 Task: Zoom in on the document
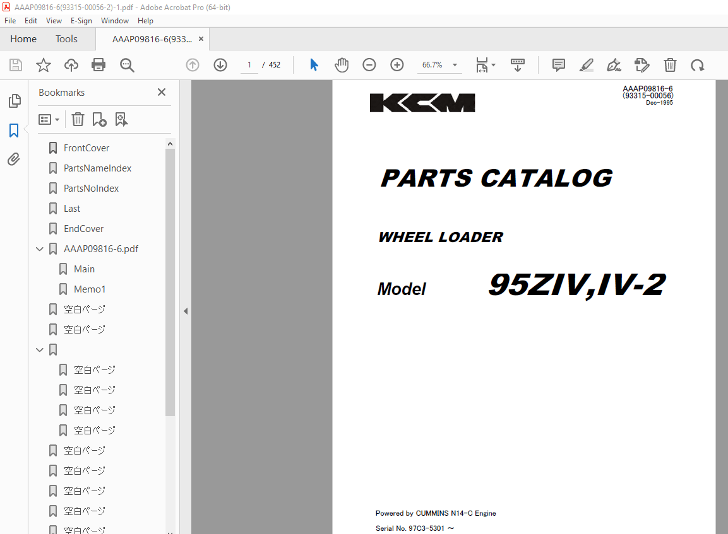(x=397, y=64)
